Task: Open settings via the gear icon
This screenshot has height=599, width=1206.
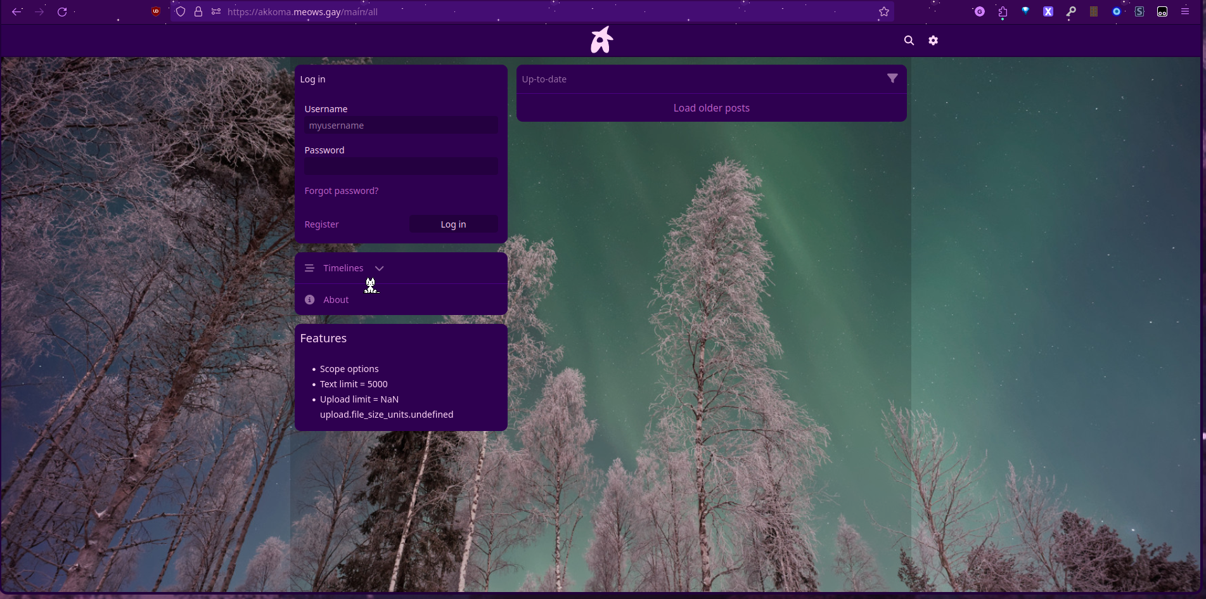Action: click(933, 41)
